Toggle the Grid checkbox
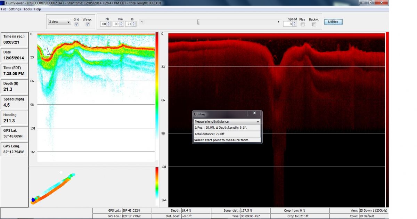 coord(76,24)
